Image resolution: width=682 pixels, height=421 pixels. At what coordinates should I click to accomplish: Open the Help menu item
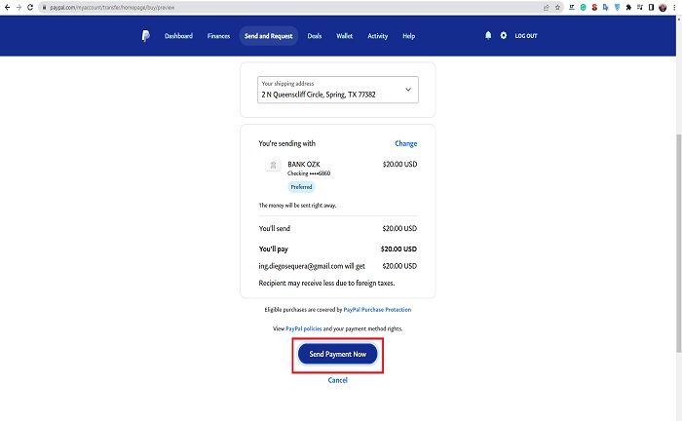click(x=408, y=36)
